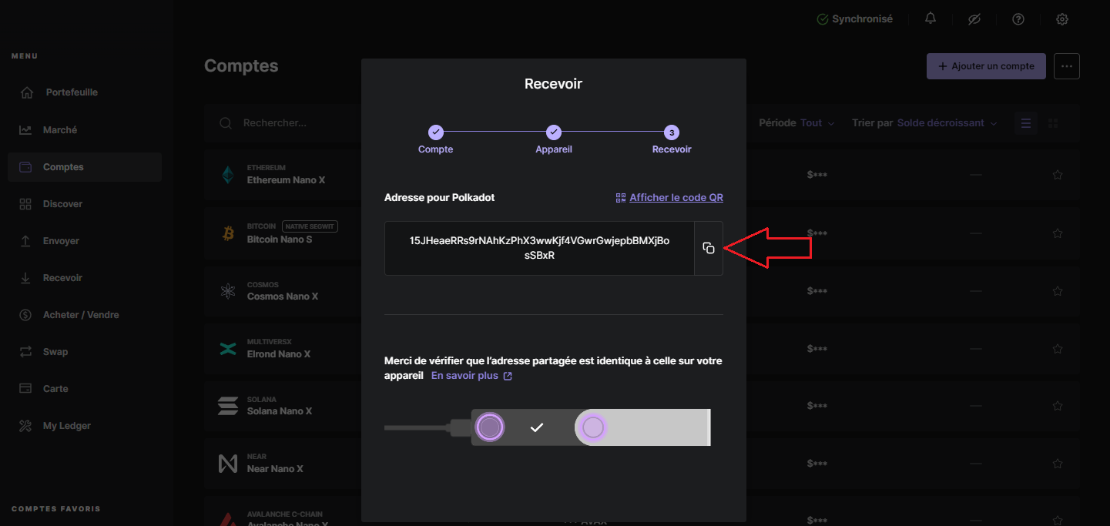Open En savoir plus link

click(471, 376)
